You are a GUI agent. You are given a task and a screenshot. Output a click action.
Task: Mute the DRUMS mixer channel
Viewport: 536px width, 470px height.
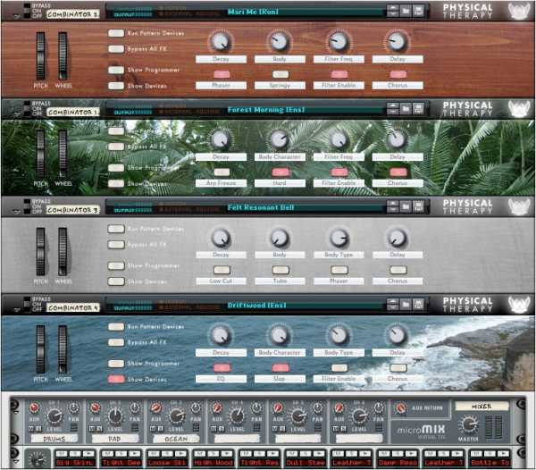31,429
